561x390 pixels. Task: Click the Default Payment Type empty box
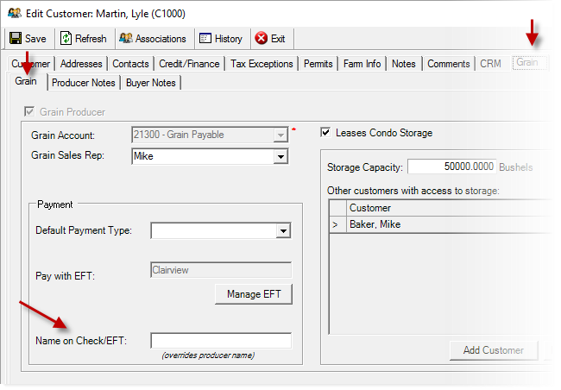click(213, 231)
